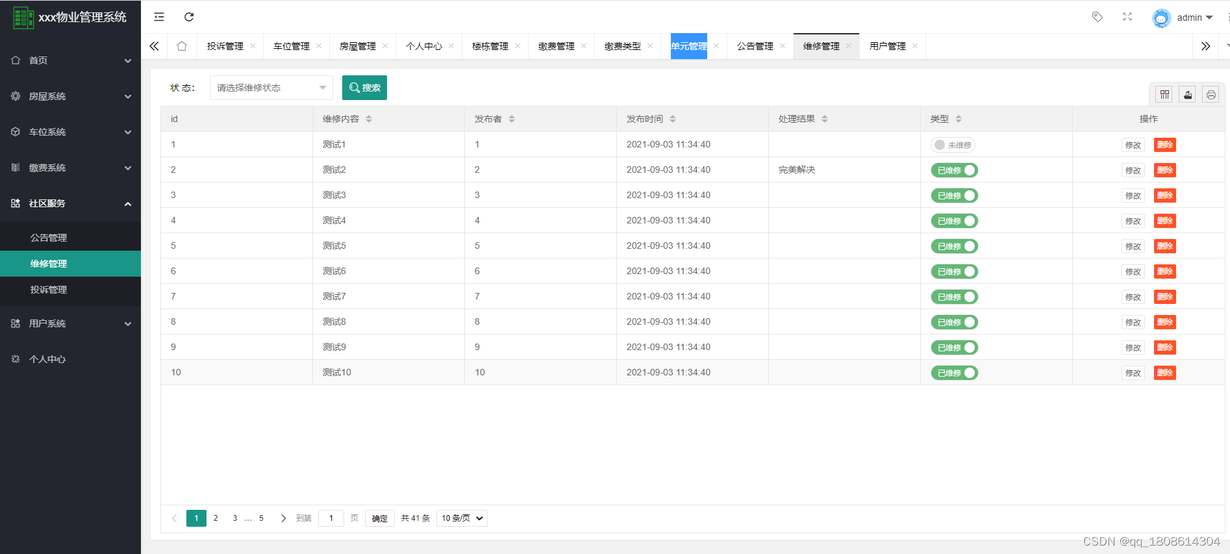Toggle 已维修 switch for row 5

954,246
